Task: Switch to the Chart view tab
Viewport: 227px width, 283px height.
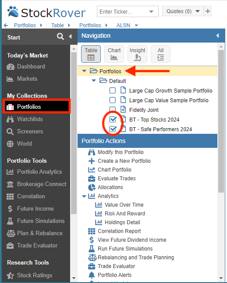Action: [114, 54]
